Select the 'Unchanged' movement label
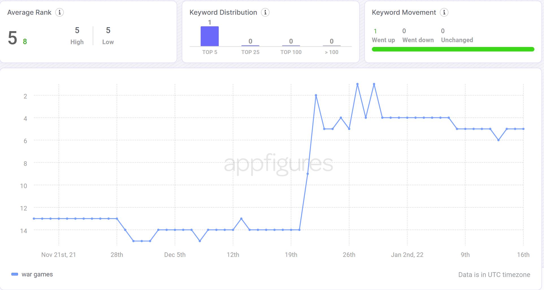This screenshot has height=290, width=544. coord(457,40)
